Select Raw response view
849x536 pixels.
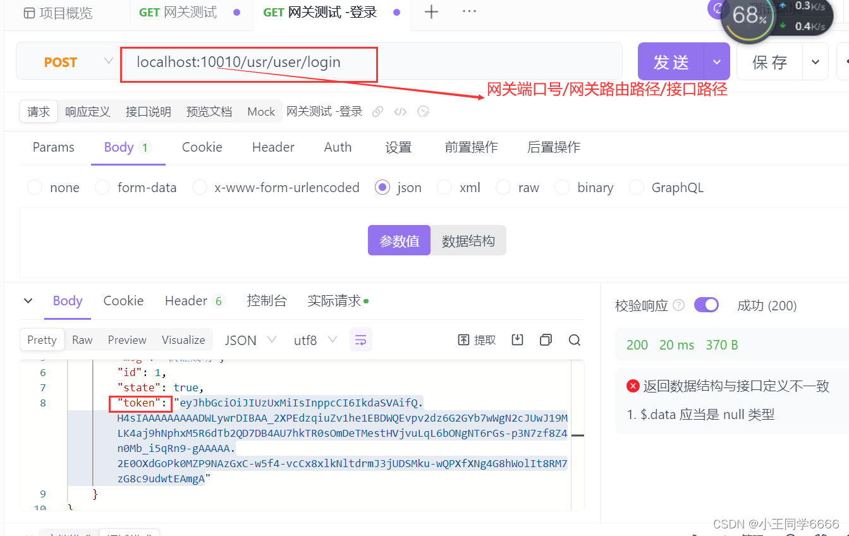tap(82, 339)
